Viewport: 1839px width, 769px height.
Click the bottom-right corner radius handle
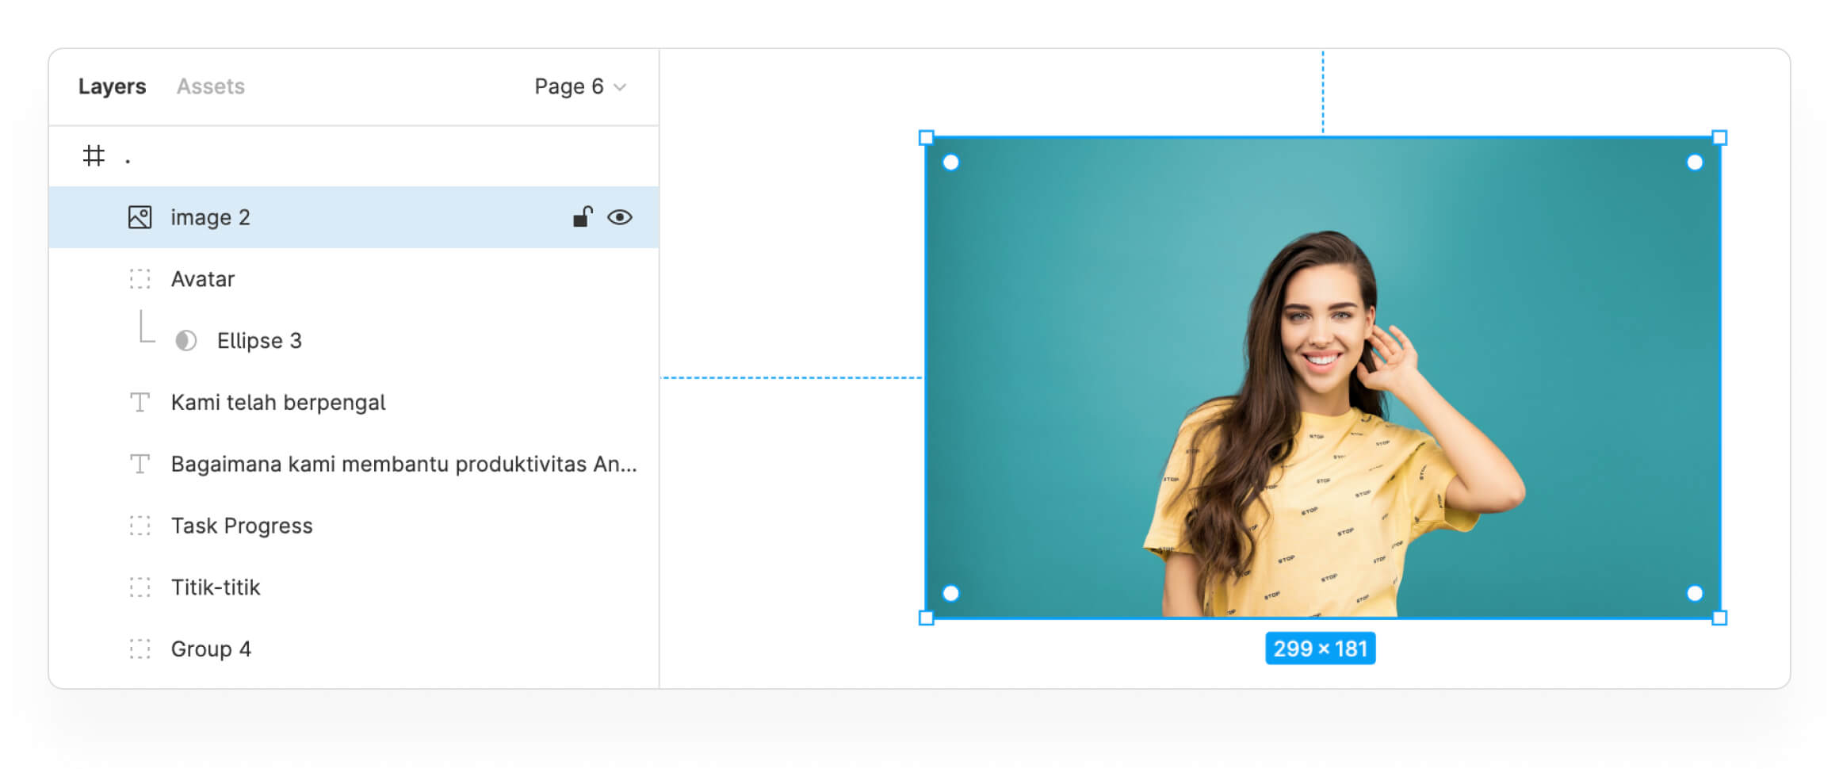tap(1695, 593)
